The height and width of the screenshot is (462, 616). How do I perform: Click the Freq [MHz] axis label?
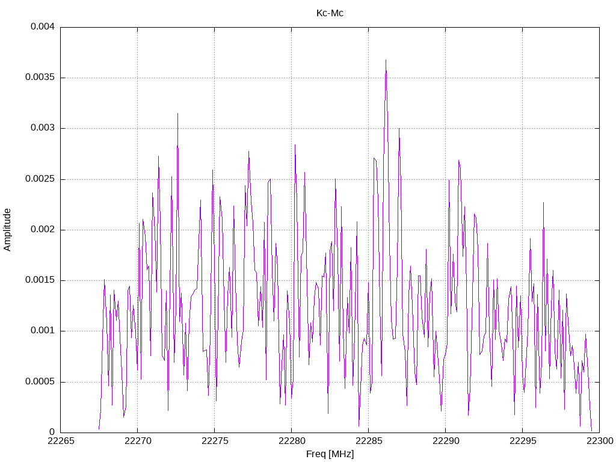point(330,454)
